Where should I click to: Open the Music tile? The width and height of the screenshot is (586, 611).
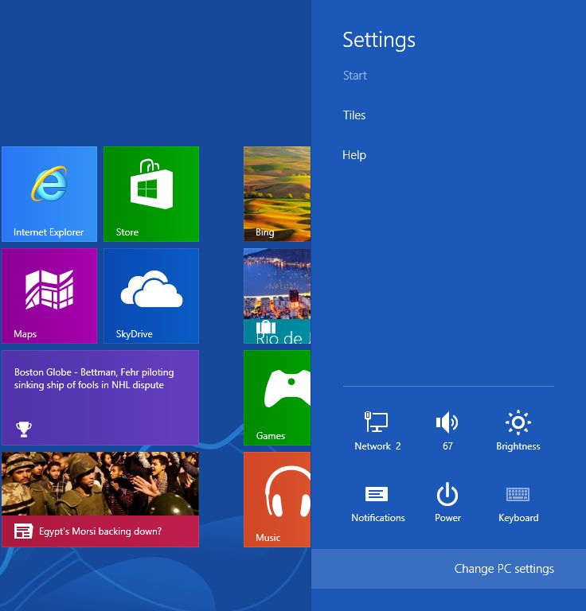coord(277,500)
